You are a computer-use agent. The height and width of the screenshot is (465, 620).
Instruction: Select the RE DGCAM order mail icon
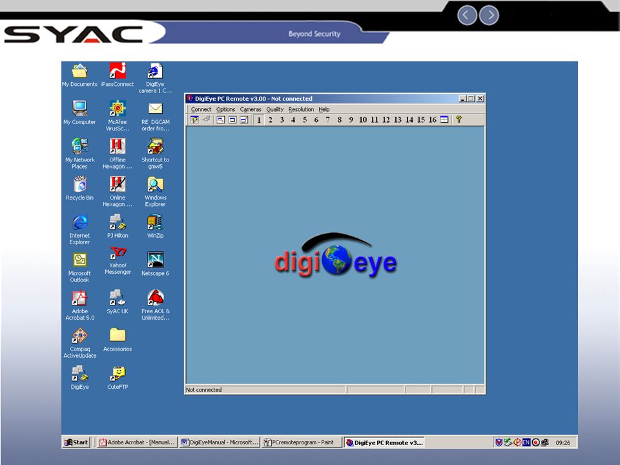click(x=156, y=117)
